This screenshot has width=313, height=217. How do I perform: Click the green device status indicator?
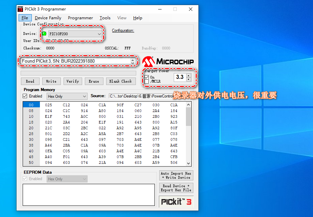pos(44,34)
